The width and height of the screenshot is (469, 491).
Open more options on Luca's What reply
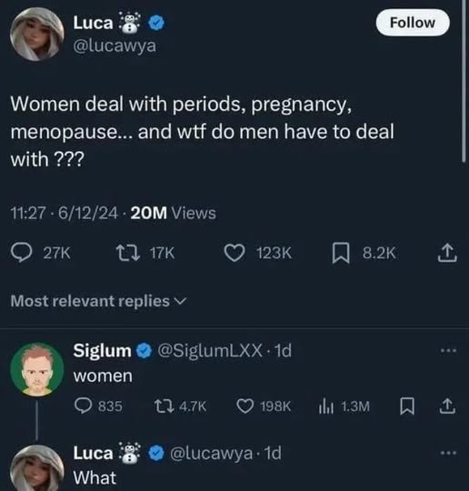click(448, 453)
